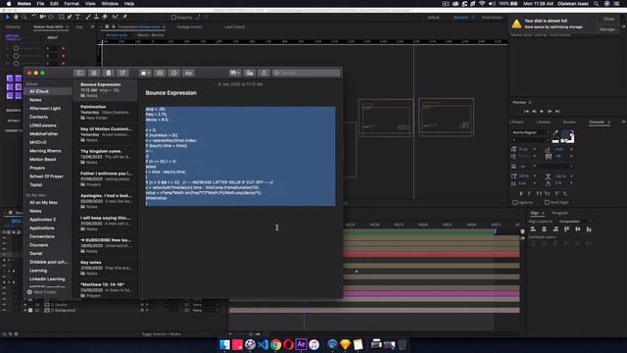This screenshot has height=353, width=627.
Task: Open Finder from the Dock
Action: (224, 344)
